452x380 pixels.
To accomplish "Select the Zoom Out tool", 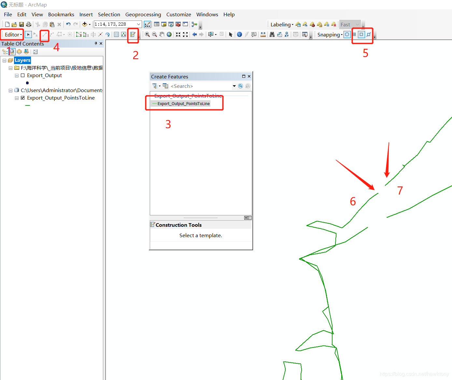I will point(154,34).
